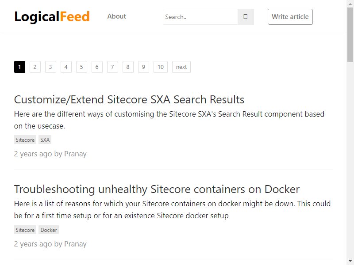Click Sitecore tag under first article
Viewport: 354px width, 265px height.
point(25,140)
